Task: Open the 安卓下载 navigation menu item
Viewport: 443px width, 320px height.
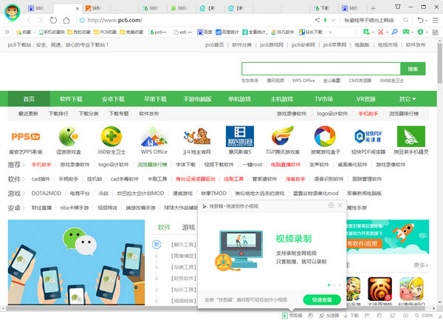Action: [x=113, y=99]
